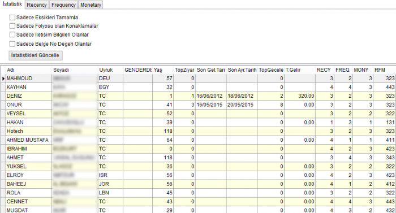Open the Frequency tab
Image resolution: width=396 pixels, height=213 pixels.
[x=63, y=5]
